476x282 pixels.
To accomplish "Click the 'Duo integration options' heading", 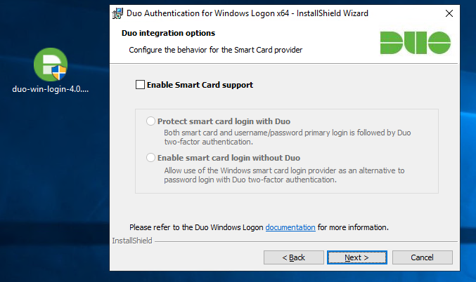I will 168,33.
